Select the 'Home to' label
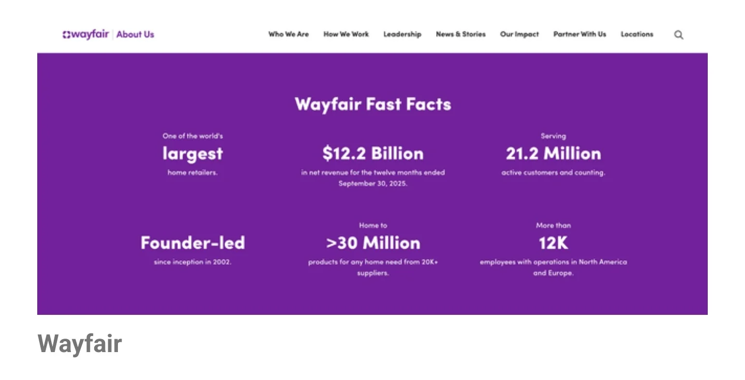 (x=373, y=225)
